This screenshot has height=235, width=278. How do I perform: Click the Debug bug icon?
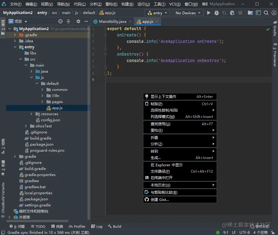[216, 13]
